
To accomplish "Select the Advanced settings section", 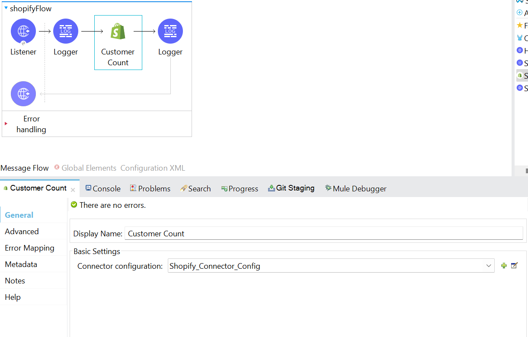I will (x=22, y=232).
